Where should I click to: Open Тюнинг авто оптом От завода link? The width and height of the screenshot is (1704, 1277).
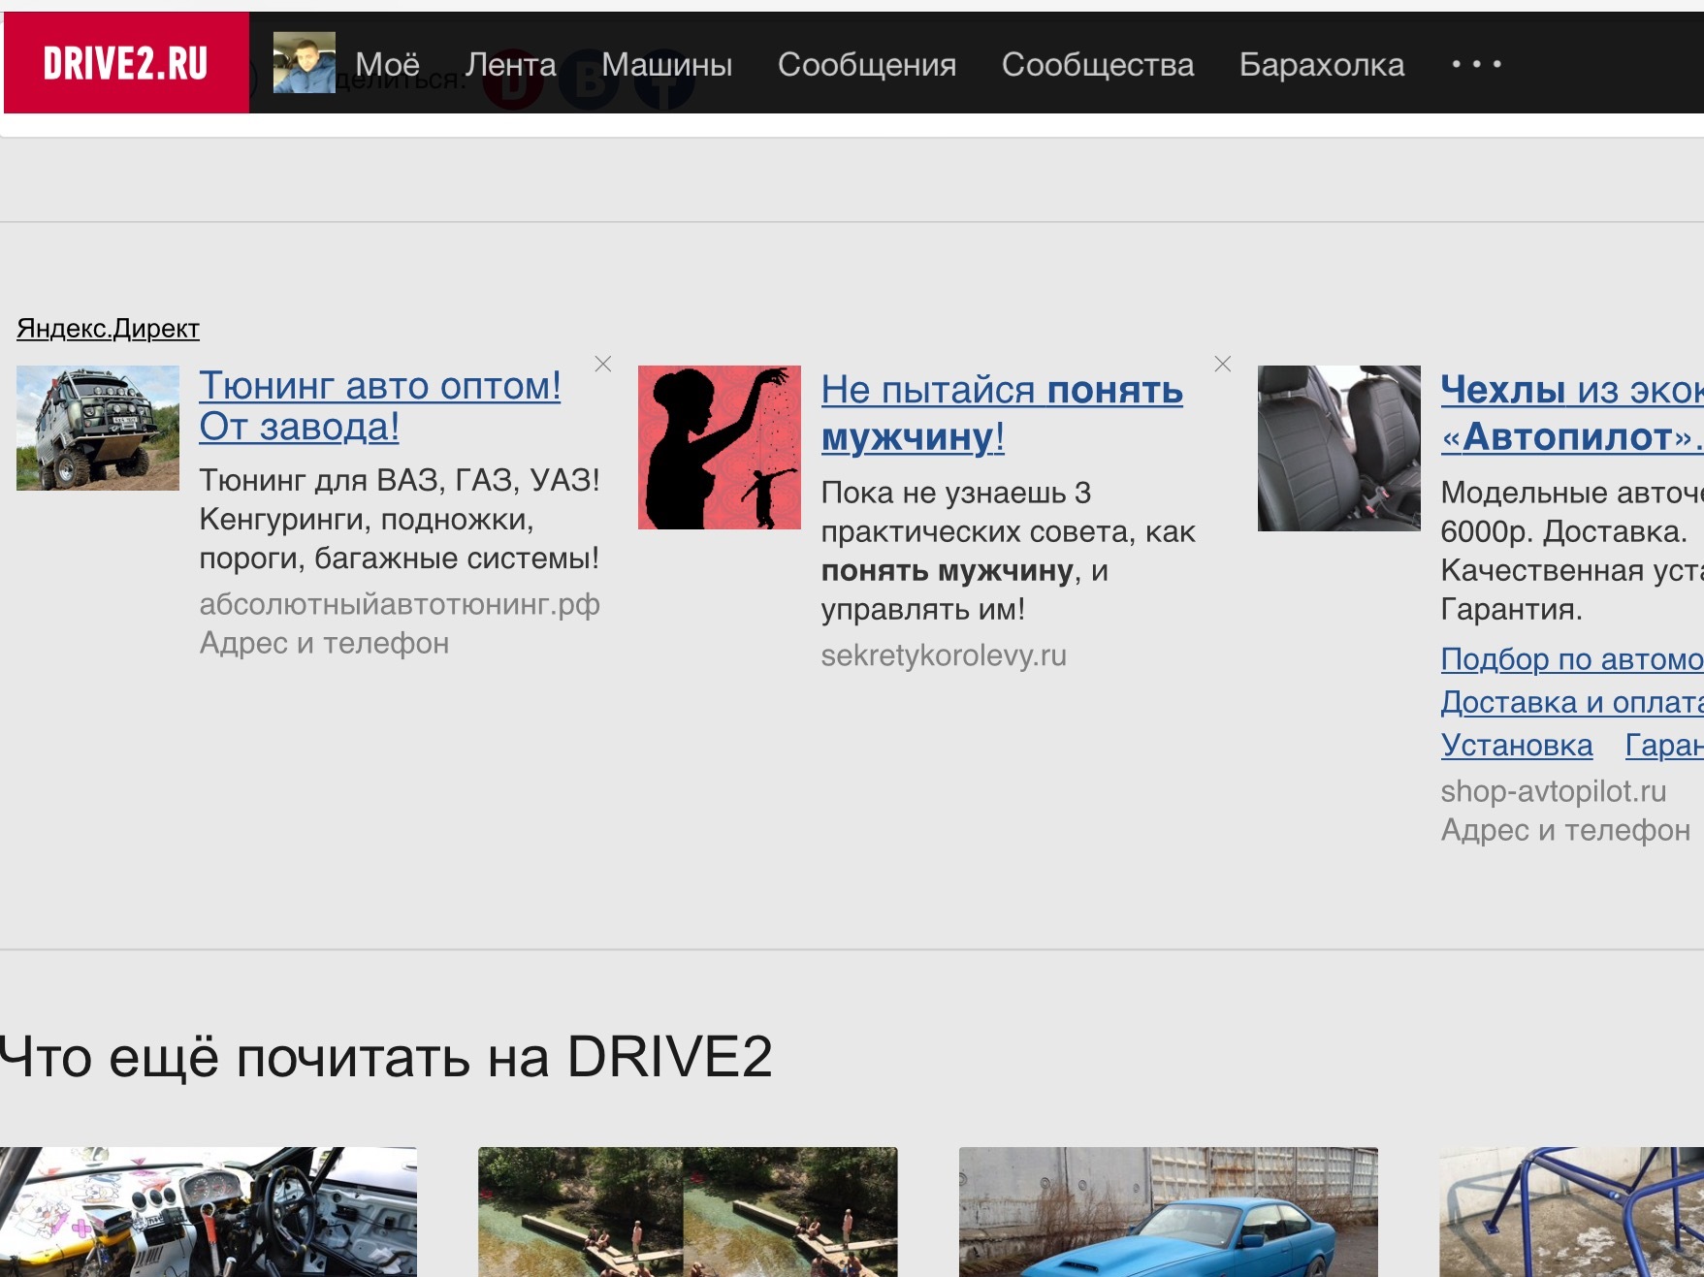(380, 406)
